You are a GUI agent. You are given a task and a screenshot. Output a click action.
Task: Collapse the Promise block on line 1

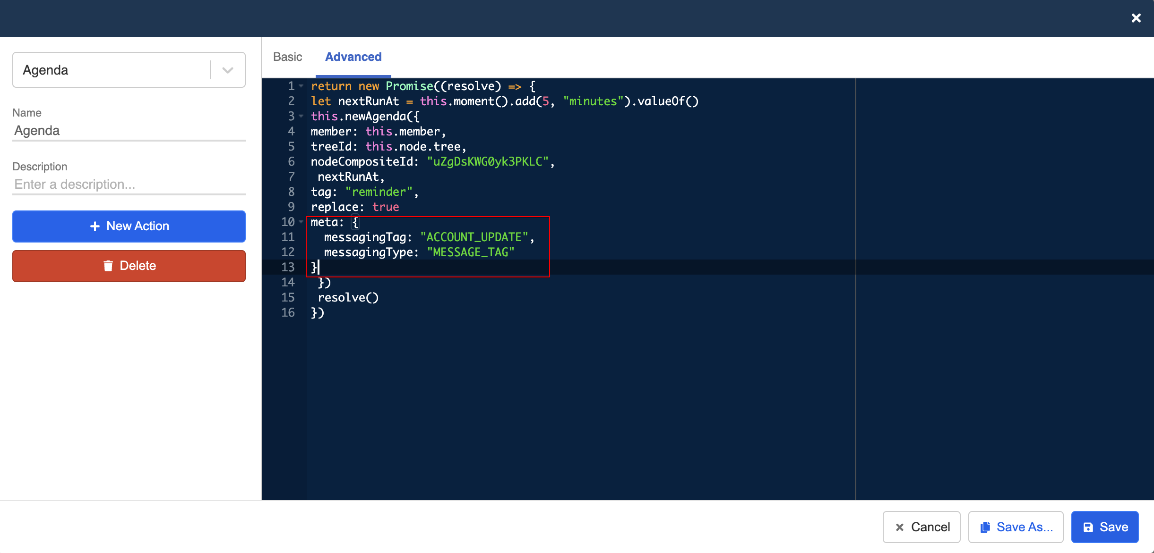tap(301, 86)
